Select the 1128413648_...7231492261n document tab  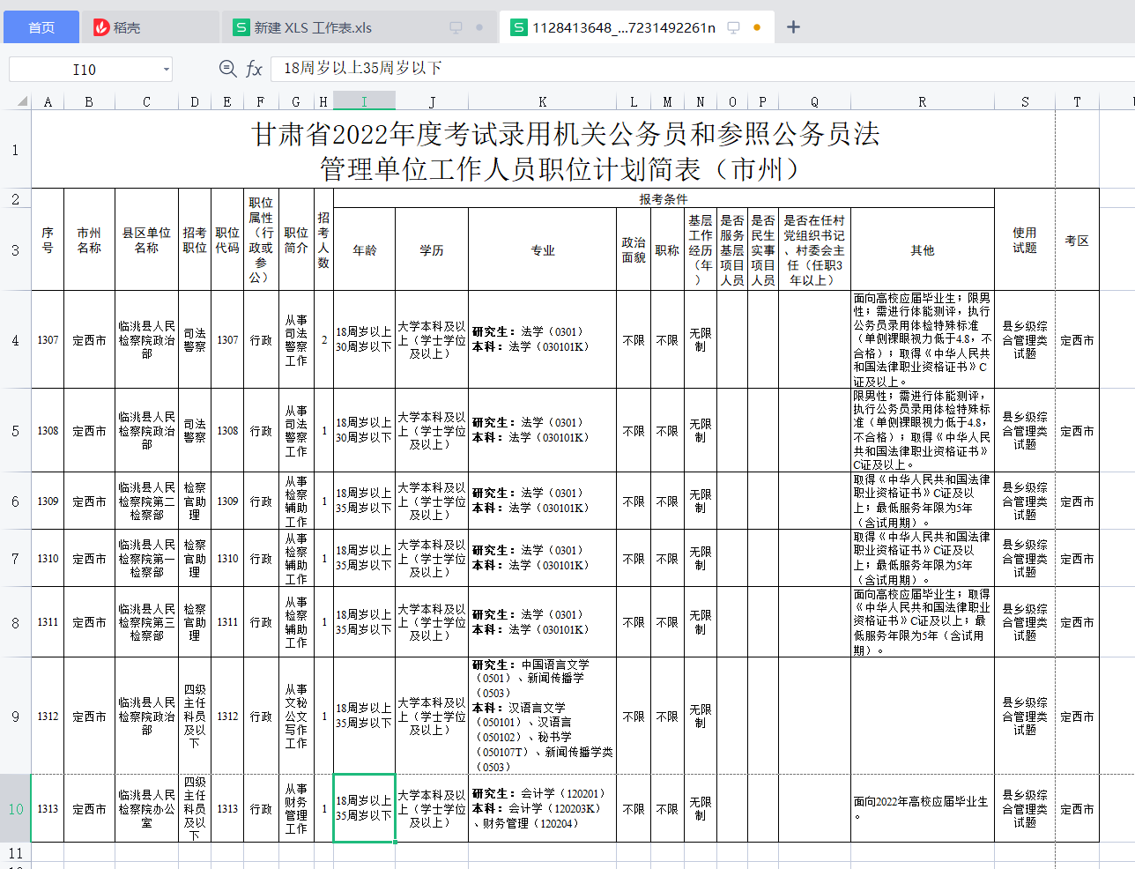[636, 27]
